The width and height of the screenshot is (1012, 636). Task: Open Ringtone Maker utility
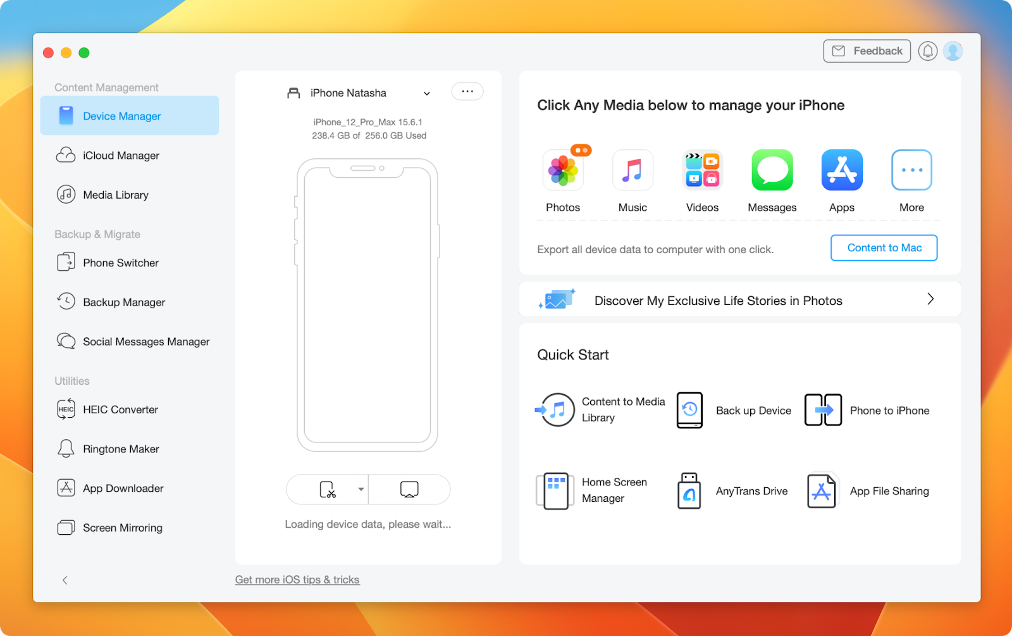click(130, 449)
